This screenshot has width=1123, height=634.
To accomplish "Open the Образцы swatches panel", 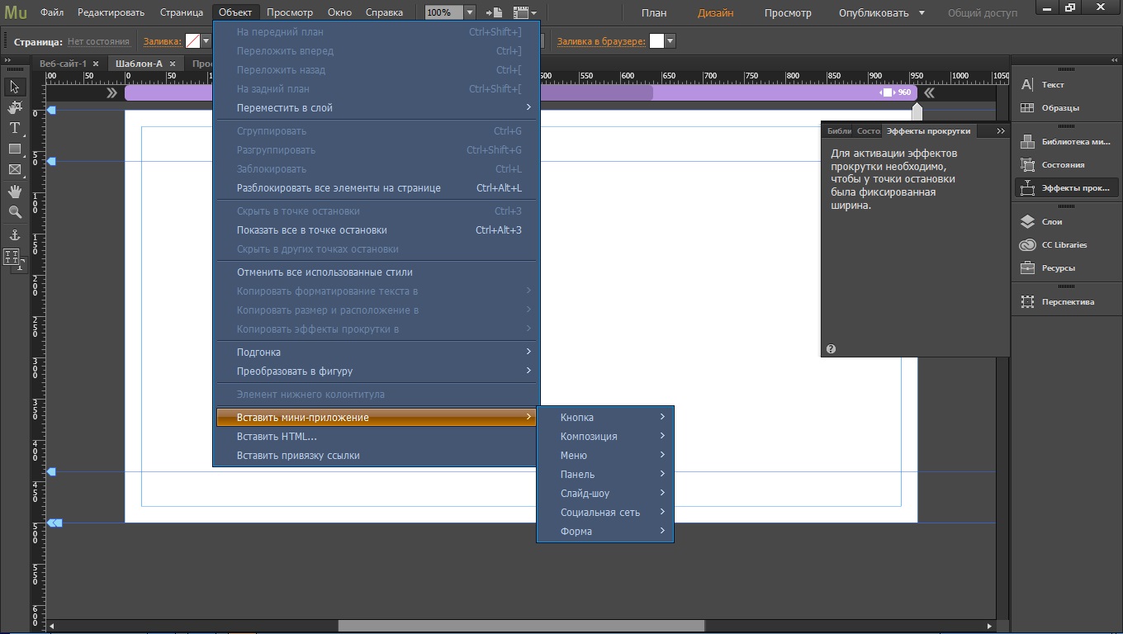I will 1059,108.
